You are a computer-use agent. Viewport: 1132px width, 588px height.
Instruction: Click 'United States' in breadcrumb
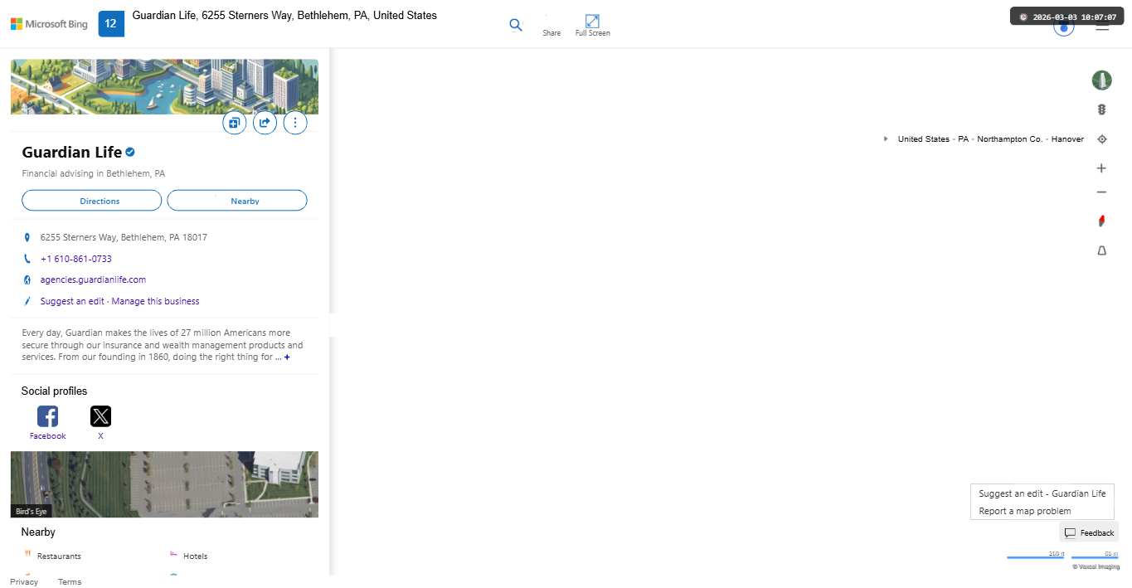coord(924,139)
